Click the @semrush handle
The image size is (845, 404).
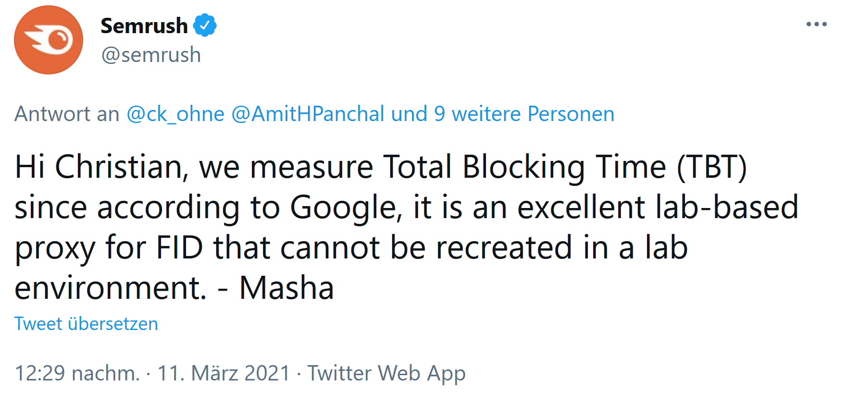[x=150, y=54]
